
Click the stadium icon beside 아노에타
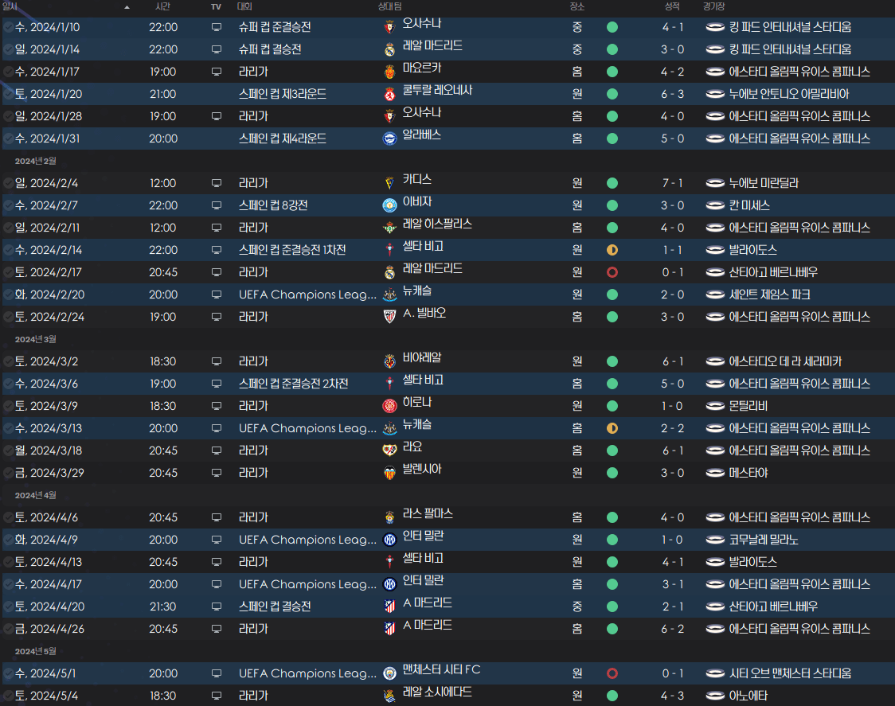(715, 696)
